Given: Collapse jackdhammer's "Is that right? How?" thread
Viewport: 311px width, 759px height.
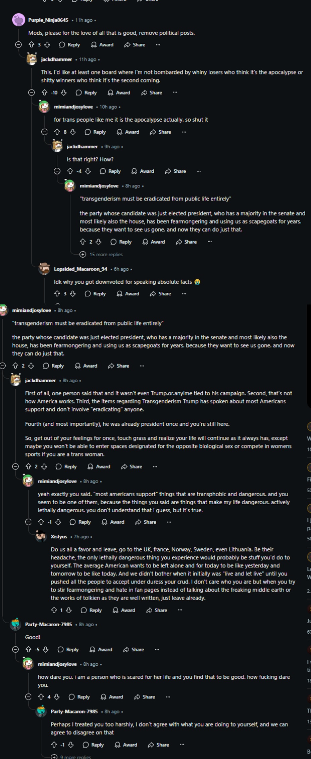Looking at the screenshot, I should coord(57,171).
